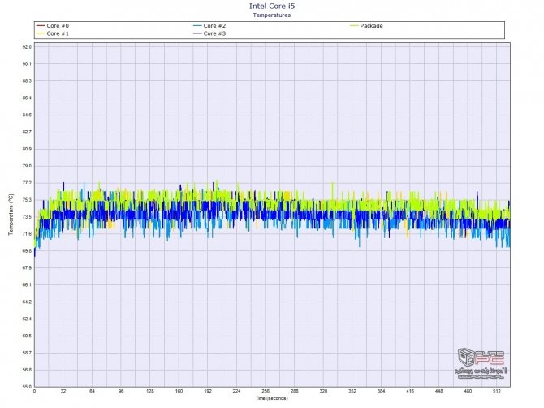Click the Package green legend line

[354, 26]
